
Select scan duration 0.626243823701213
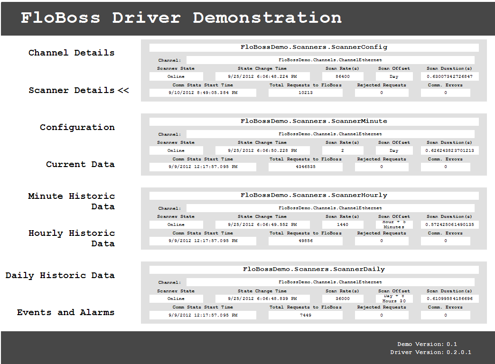[x=449, y=150]
